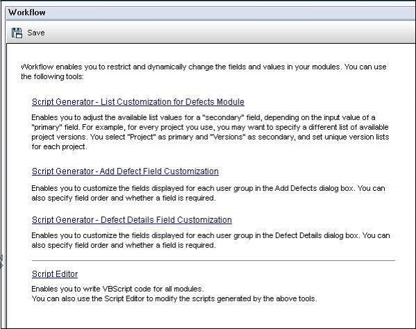Click the 'Enables you to write VBScript code' text

tap(118, 289)
